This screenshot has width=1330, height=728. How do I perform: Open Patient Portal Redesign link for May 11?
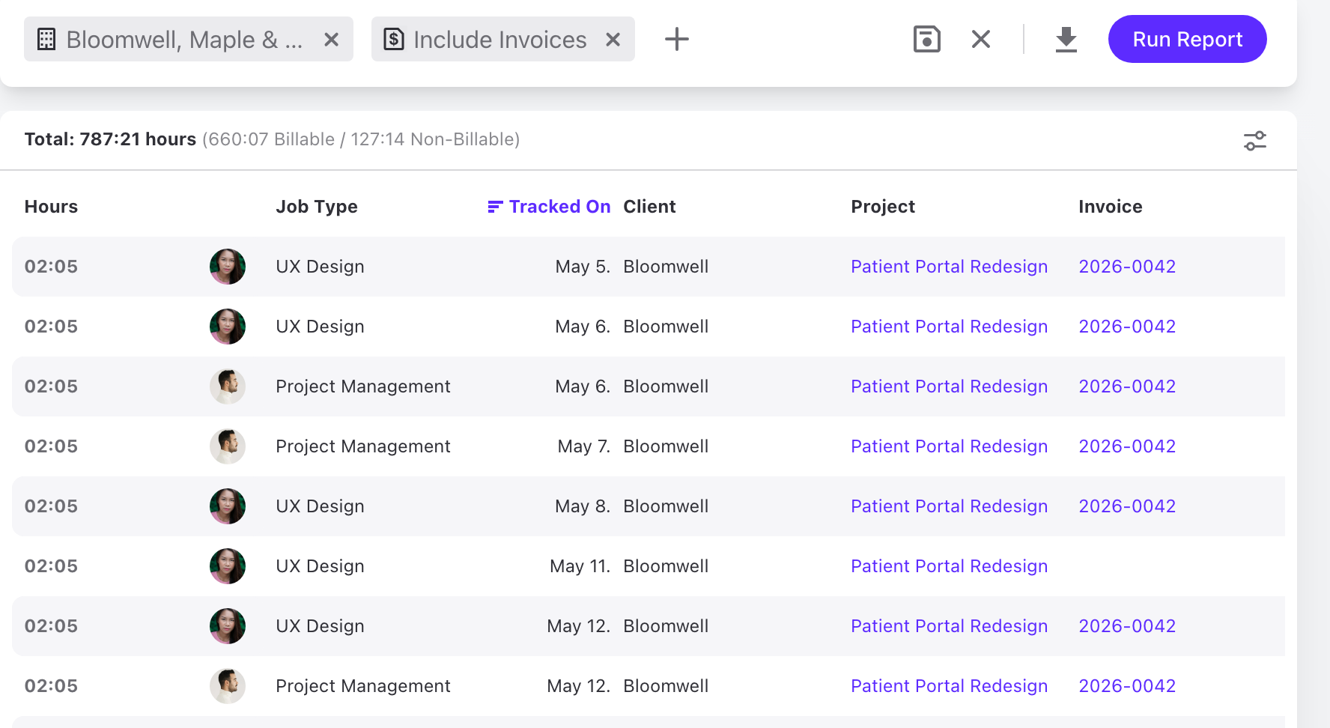click(x=949, y=566)
